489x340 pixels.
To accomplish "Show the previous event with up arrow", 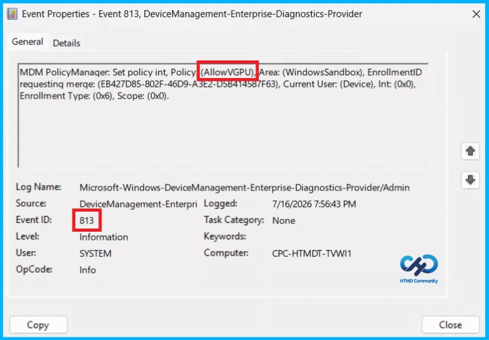I will 470,151.
